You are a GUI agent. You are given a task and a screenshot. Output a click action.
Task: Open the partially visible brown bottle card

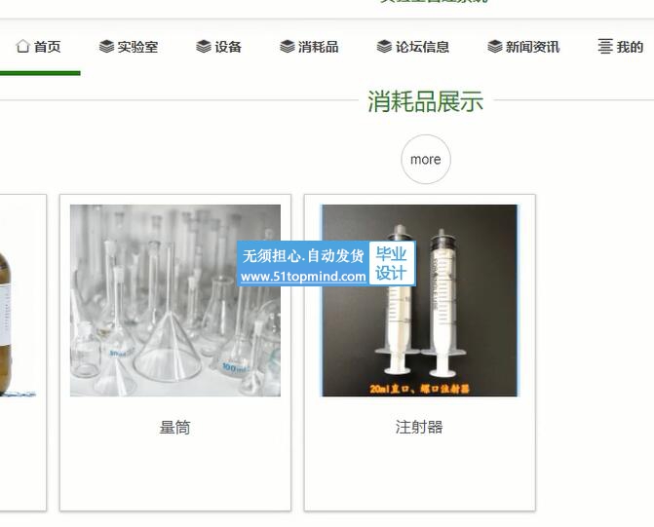pyautogui.click(x=22, y=353)
